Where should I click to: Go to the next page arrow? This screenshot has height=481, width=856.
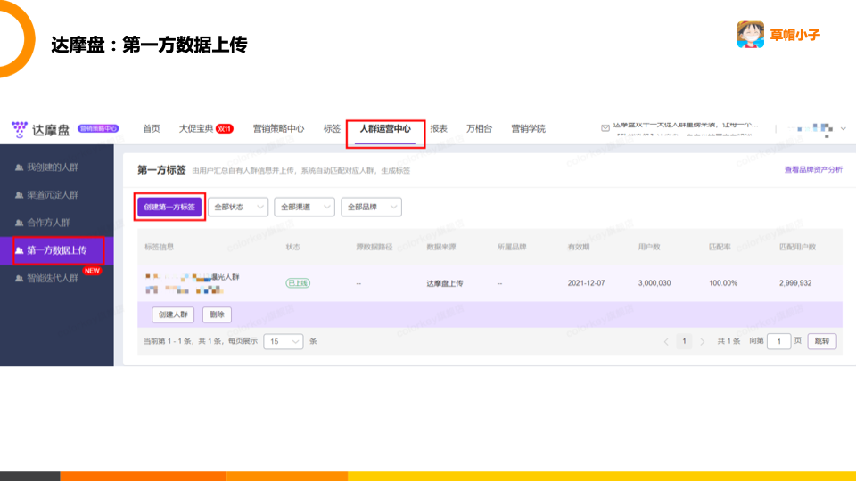click(702, 341)
